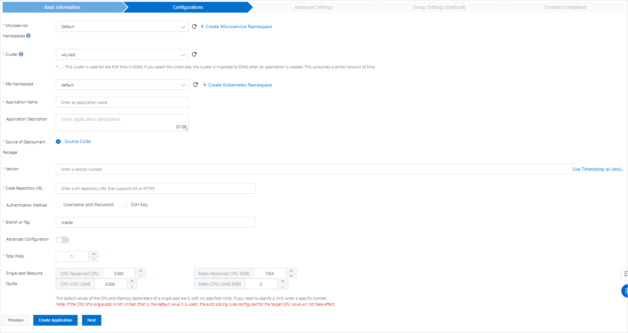Open the Microservice Namespaces dropdown
The image size is (628, 333).
pyautogui.click(x=122, y=27)
